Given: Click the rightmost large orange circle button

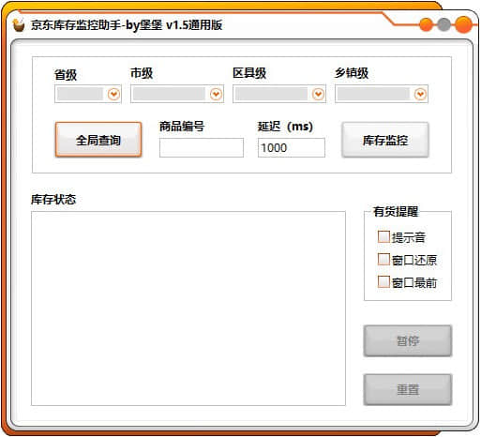Looking at the screenshot, I should click(x=463, y=24).
